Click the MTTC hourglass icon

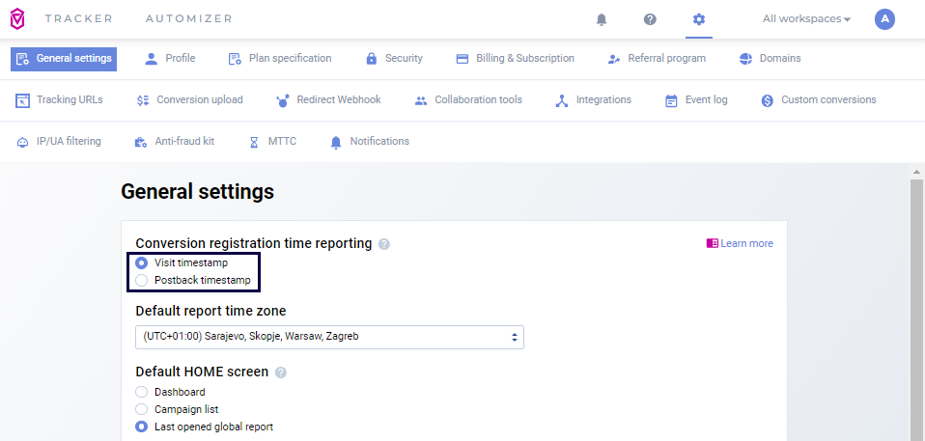pos(254,142)
